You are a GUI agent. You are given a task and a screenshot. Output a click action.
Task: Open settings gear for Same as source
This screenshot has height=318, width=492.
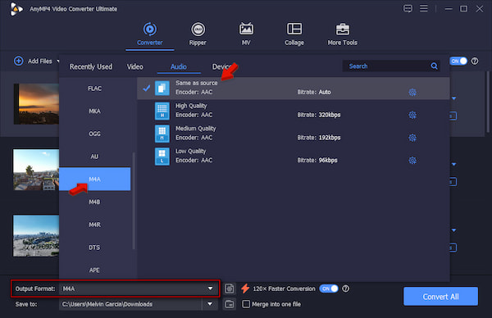pos(412,92)
